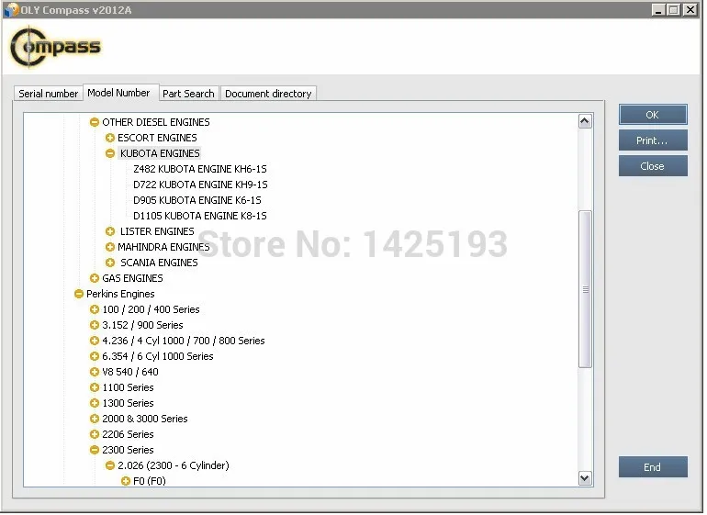707x515 pixels.
Task: Select the ESCORT ENGINES label
Action: coord(157,138)
